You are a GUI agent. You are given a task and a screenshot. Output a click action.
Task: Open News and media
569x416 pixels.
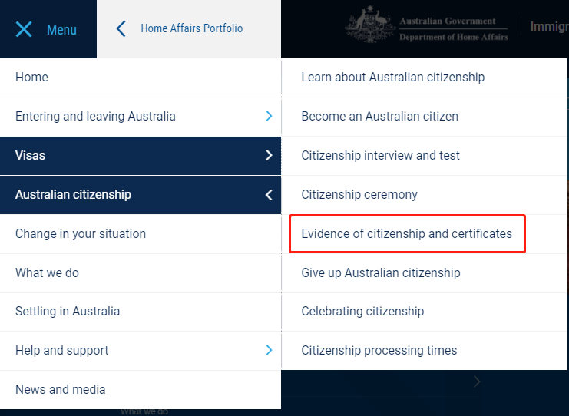(x=60, y=390)
